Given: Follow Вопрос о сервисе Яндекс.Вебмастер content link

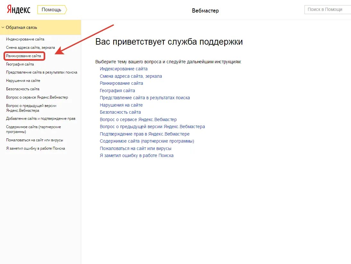Looking at the screenshot, I should click(138, 119).
